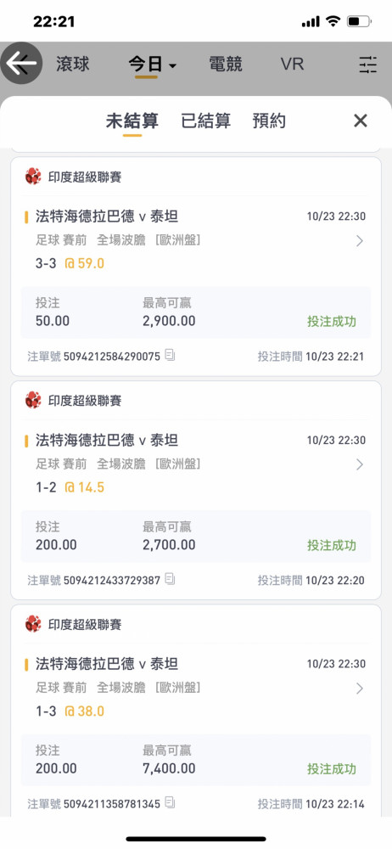Tap league logo on the 3-3 bet card
392x849 pixels.
coord(33,177)
